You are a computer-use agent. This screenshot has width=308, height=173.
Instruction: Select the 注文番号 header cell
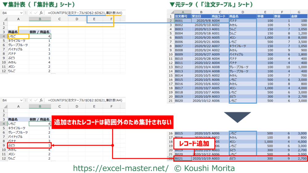pos(183,16)
